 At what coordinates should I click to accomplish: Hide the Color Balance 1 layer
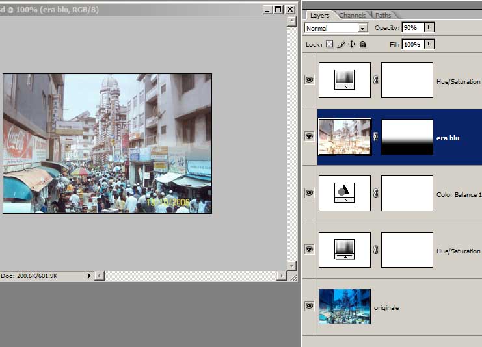click(309, 193)
